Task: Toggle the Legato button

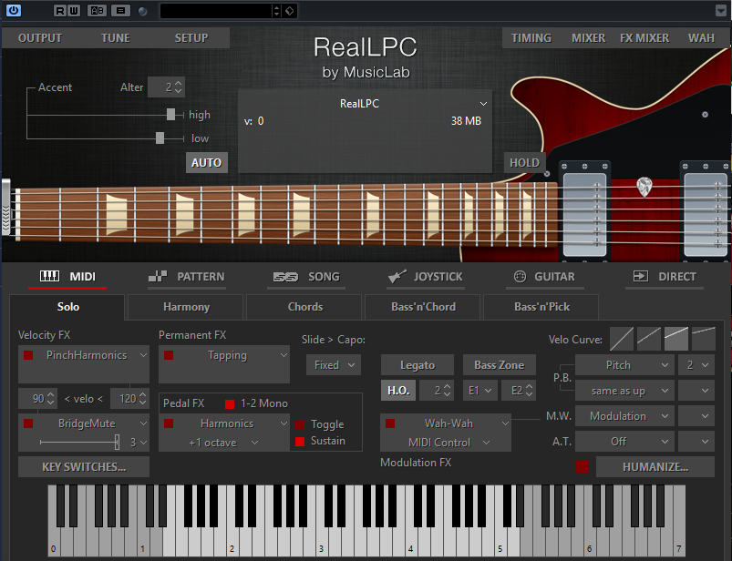Action: pyautogui.click(x=418, y=365)
